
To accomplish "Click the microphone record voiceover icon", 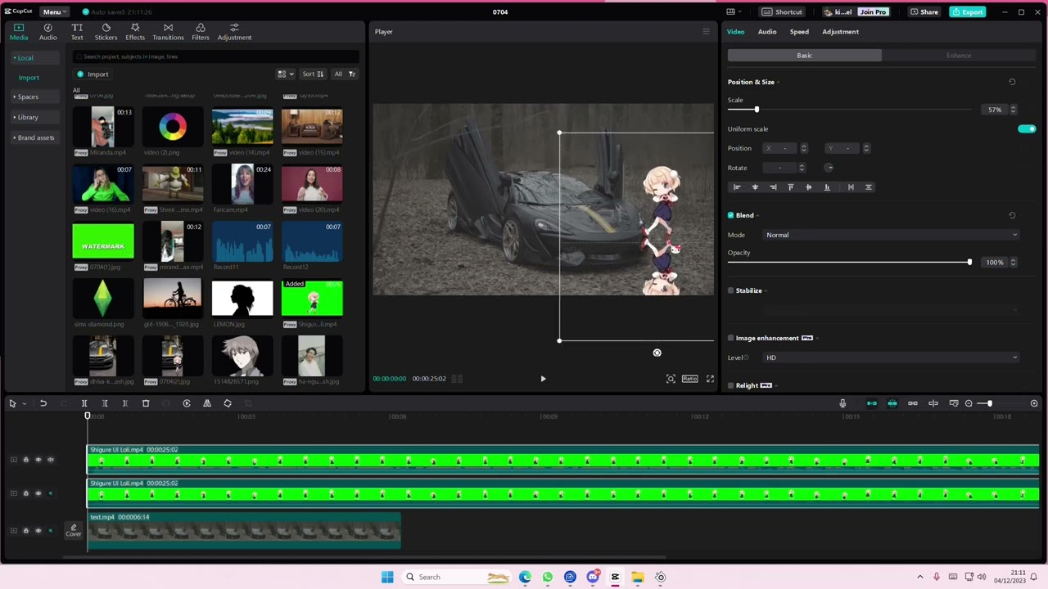I will coord(842,403).
